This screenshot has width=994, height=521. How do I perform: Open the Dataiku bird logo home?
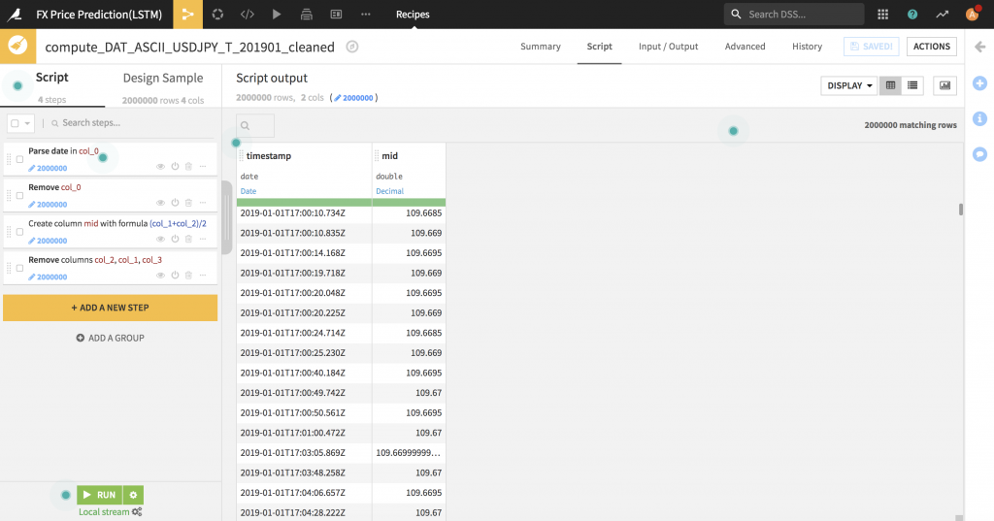pos(14,14)
